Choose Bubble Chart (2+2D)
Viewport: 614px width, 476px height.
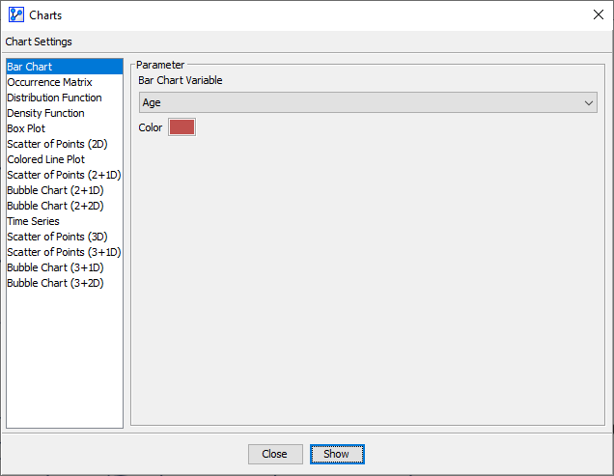[x=55, y=206]
